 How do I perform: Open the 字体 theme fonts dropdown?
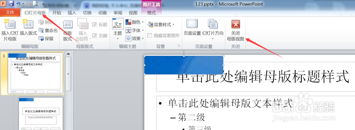pos(135,30)
